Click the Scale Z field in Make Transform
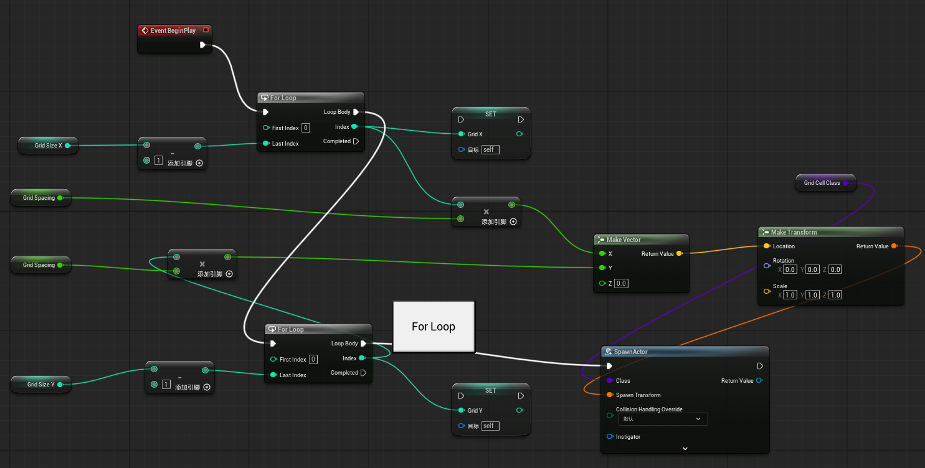Screen dimensions: 925x468 [x=835, y=295]
